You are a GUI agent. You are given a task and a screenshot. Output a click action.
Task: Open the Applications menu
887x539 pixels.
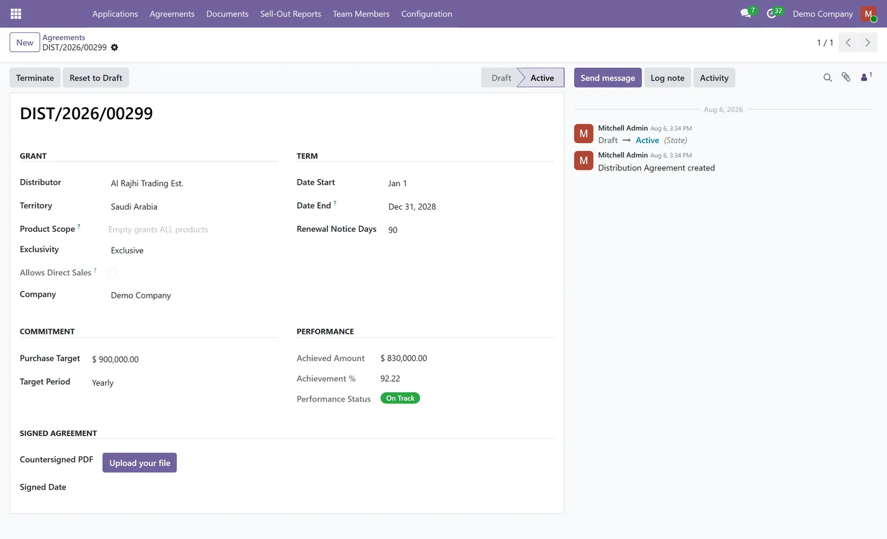[x=115, y=13]
